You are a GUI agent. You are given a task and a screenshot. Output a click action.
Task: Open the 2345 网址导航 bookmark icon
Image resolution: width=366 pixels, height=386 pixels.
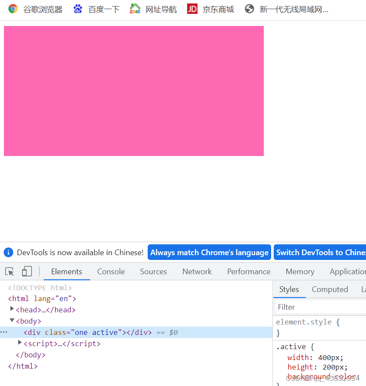click(x=135, y=9)
